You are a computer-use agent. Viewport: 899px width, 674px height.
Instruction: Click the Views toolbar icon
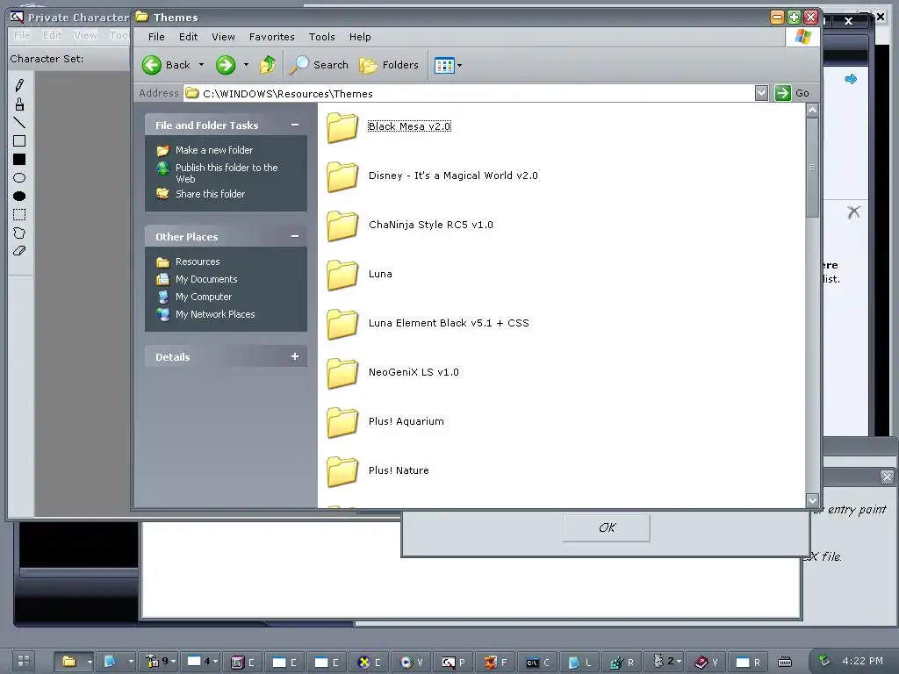click(x=444, y=65)
